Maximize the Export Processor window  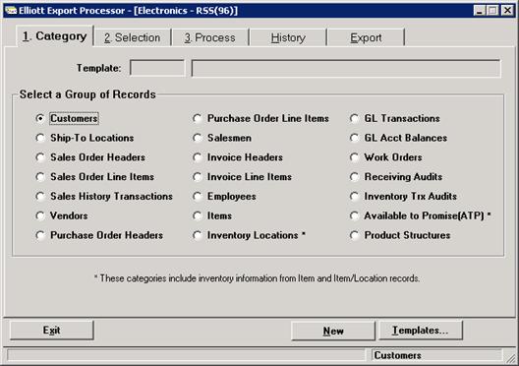[492, 11]
